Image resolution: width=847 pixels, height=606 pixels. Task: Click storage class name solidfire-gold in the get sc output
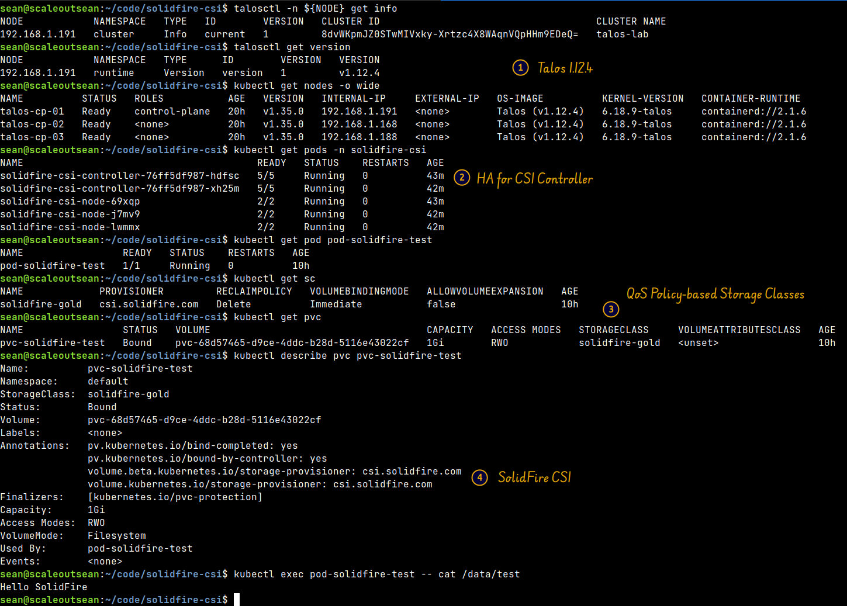tap(41, 304)
